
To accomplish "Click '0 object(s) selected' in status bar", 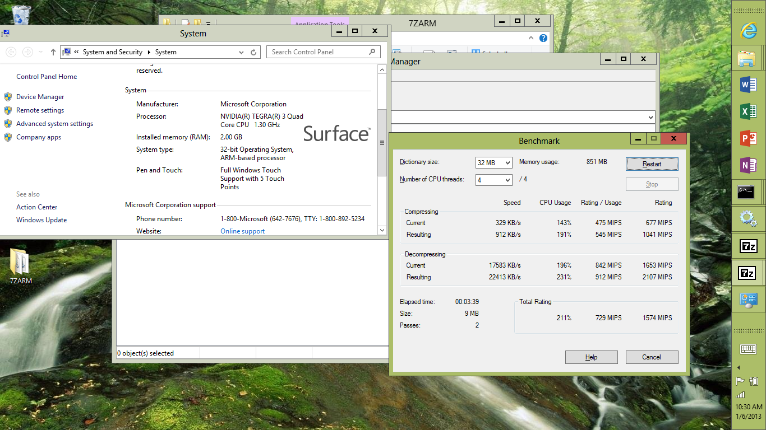I will coord(146,353).
